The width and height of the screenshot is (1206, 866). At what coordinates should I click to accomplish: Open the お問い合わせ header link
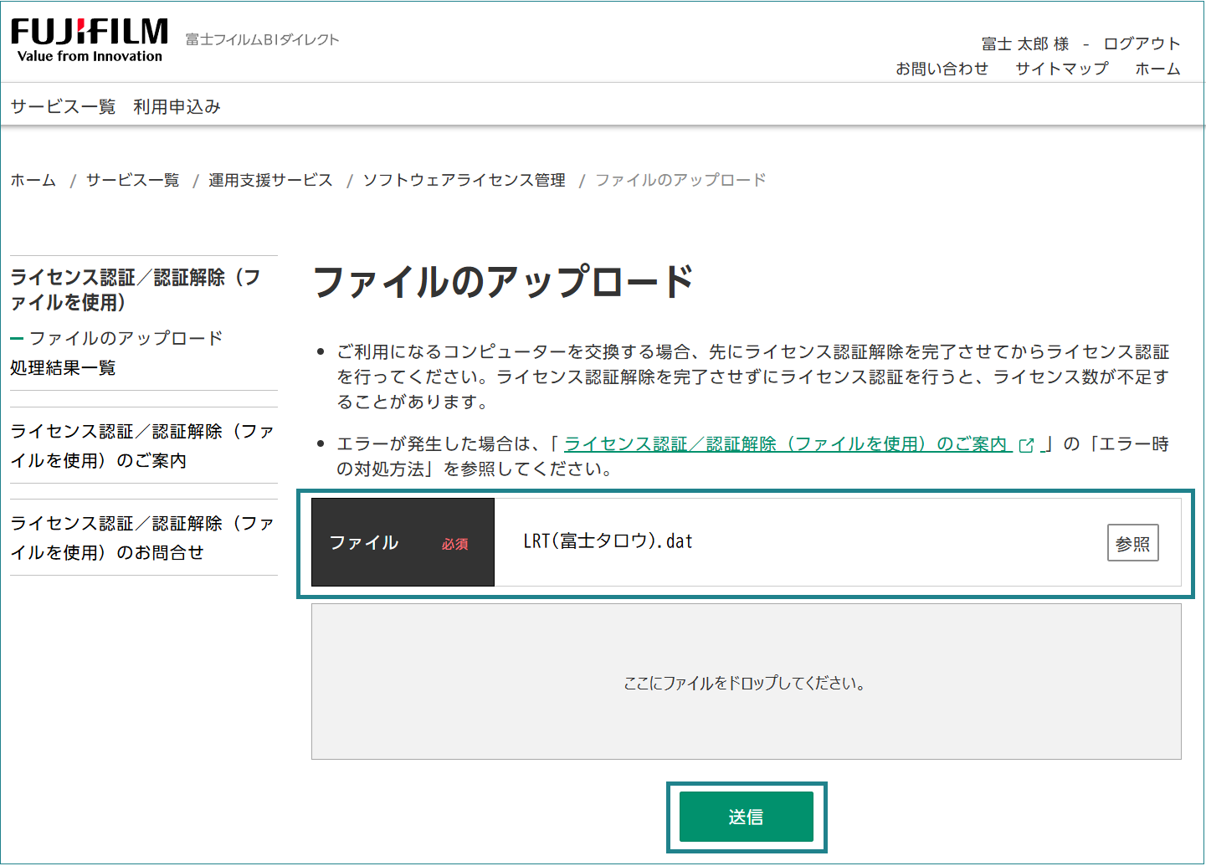[942, 69]
